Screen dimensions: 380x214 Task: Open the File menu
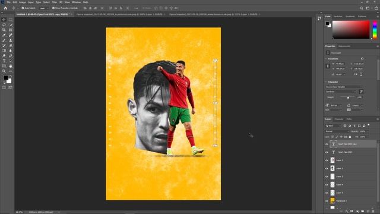(x=8, y=2)
